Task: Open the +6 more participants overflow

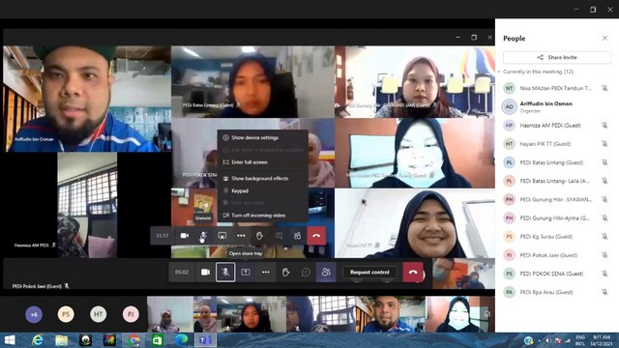Action: (x=34, y=314)
